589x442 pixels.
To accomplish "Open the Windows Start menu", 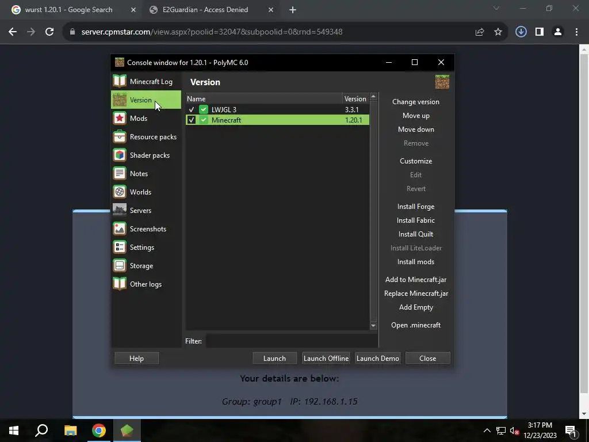I will point(14,430).
